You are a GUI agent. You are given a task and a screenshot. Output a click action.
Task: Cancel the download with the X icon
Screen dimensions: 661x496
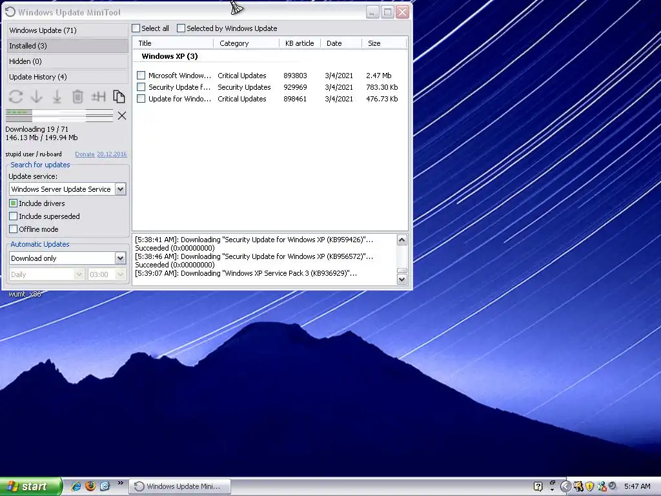tap(122, 116)
